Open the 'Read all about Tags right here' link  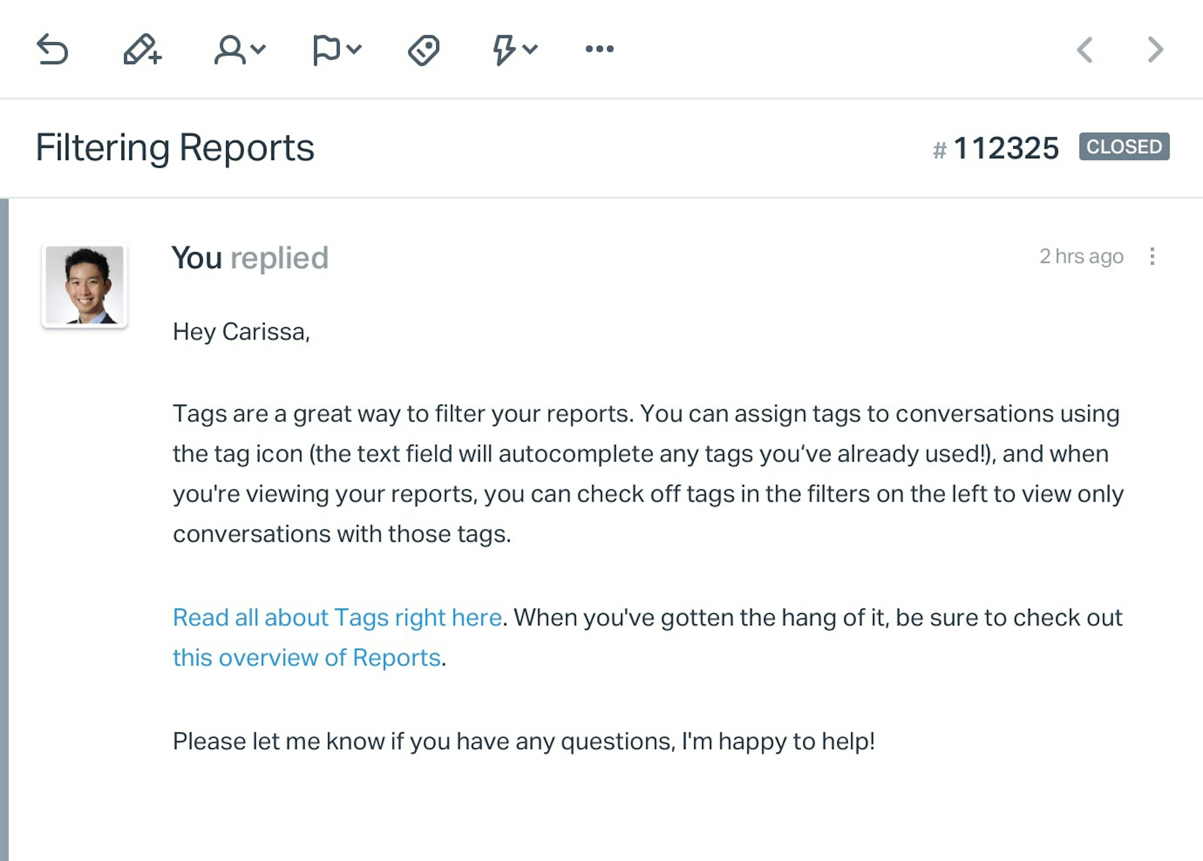tap(337, 617)
